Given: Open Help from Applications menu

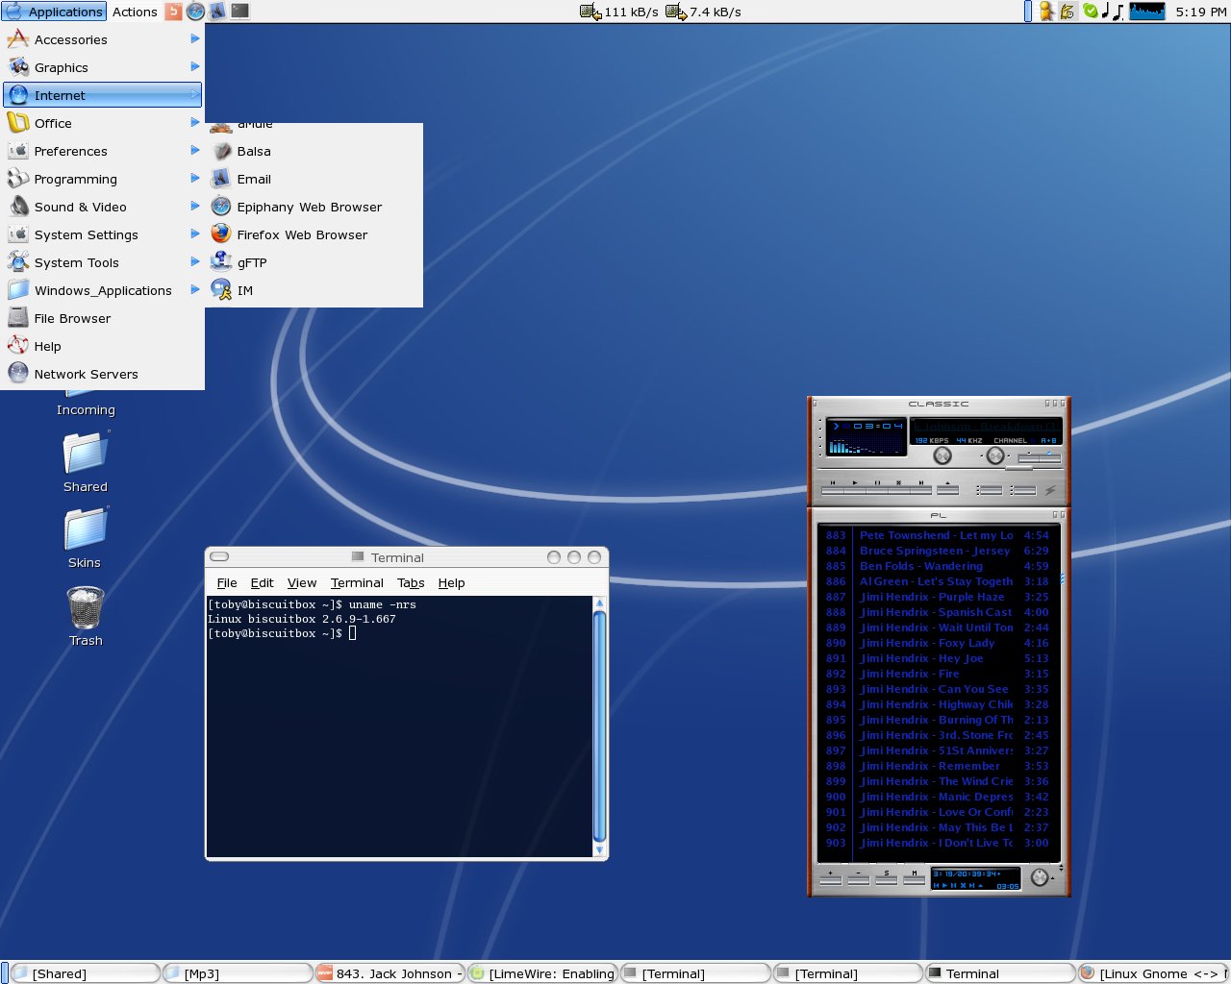Looking at the screenshot, I should pyautogui.click(x=102, y=346).
